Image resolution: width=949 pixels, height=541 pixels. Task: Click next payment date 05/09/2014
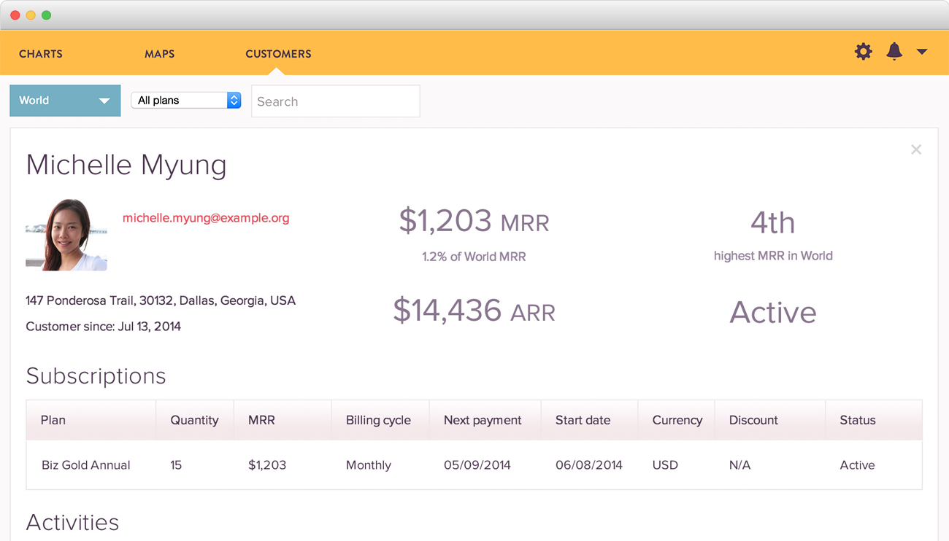477,465
